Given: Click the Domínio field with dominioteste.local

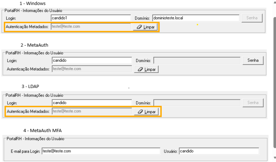Looking at the screenshot, I should click(x=196, y=18).
